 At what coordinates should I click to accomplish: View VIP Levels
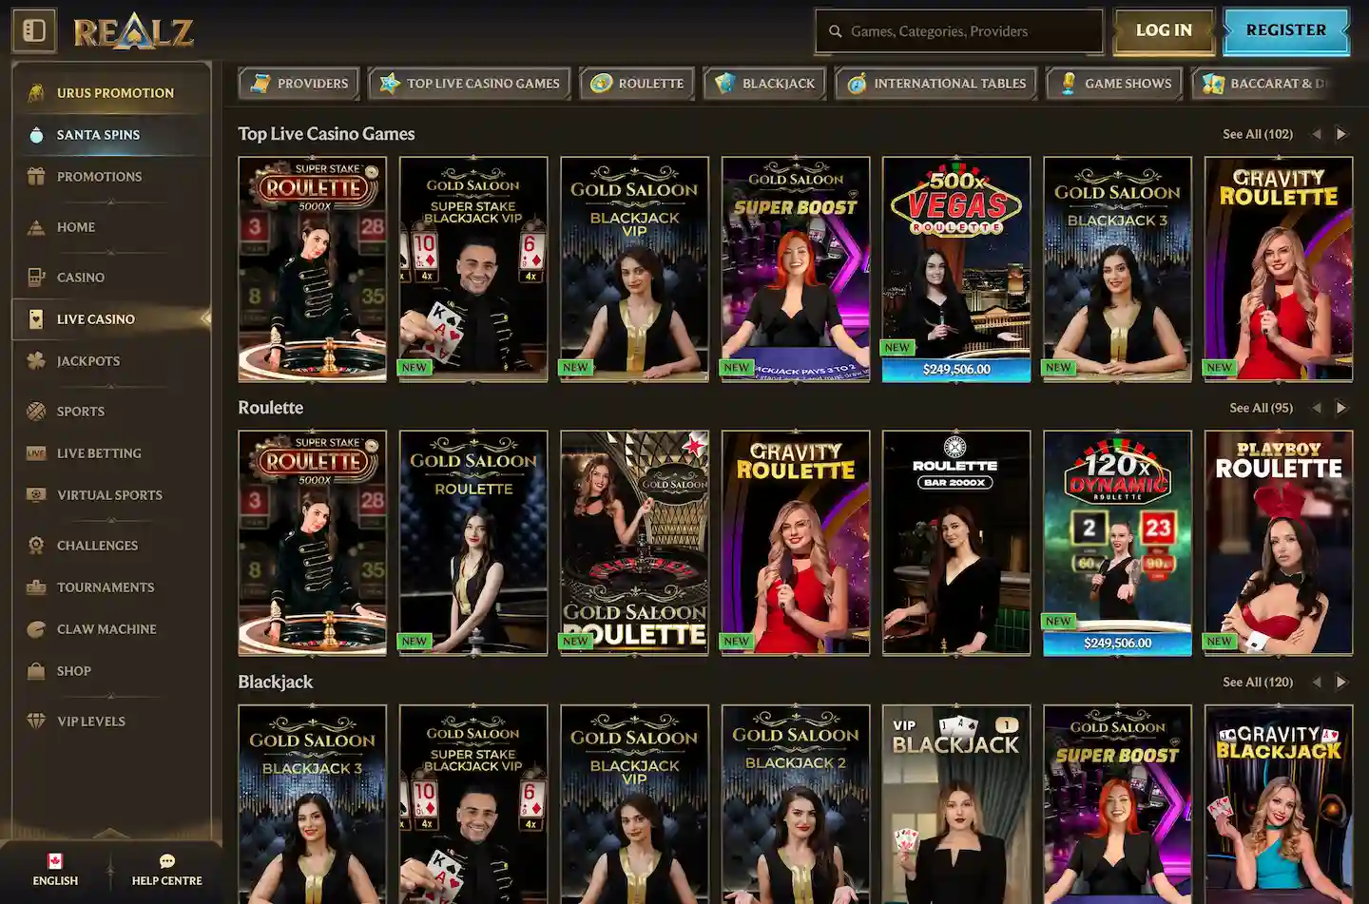[90, 721]
